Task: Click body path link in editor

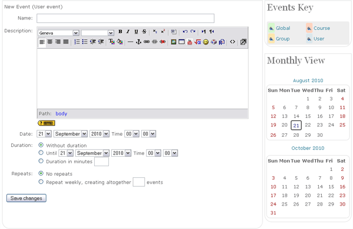Action: (x=61, y=114)
